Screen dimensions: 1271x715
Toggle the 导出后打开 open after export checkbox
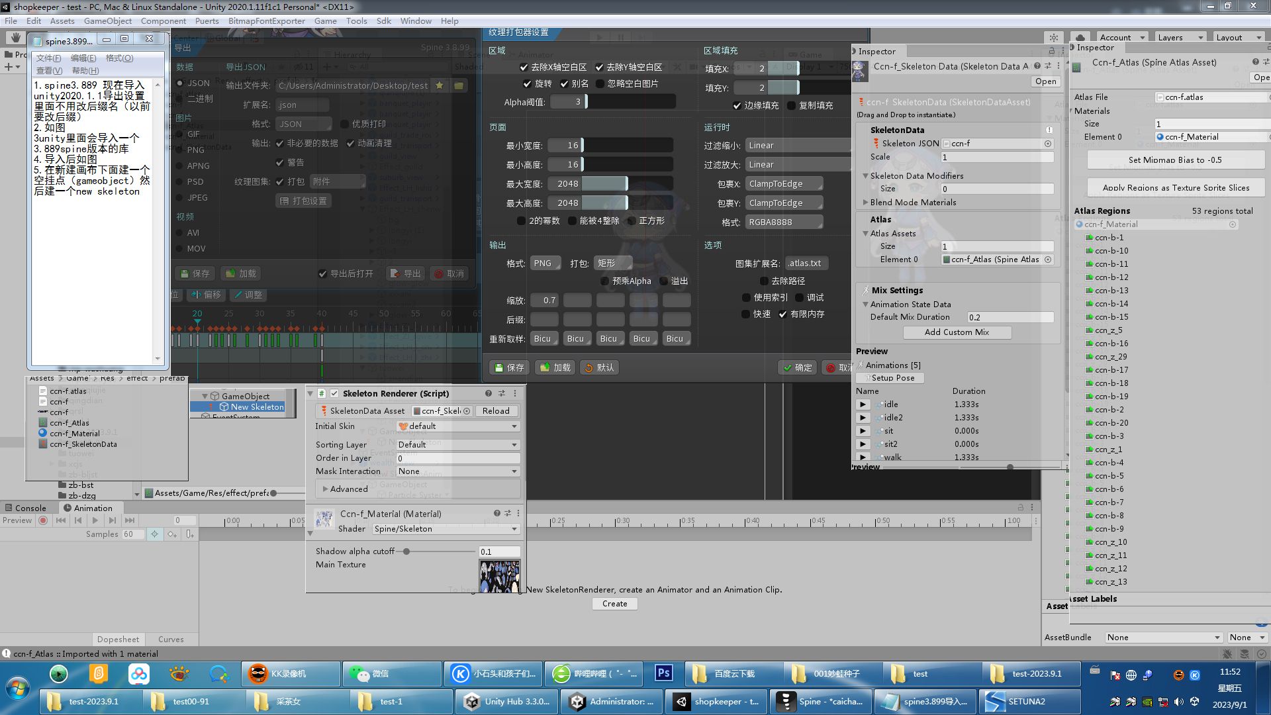tap(322, 274)
